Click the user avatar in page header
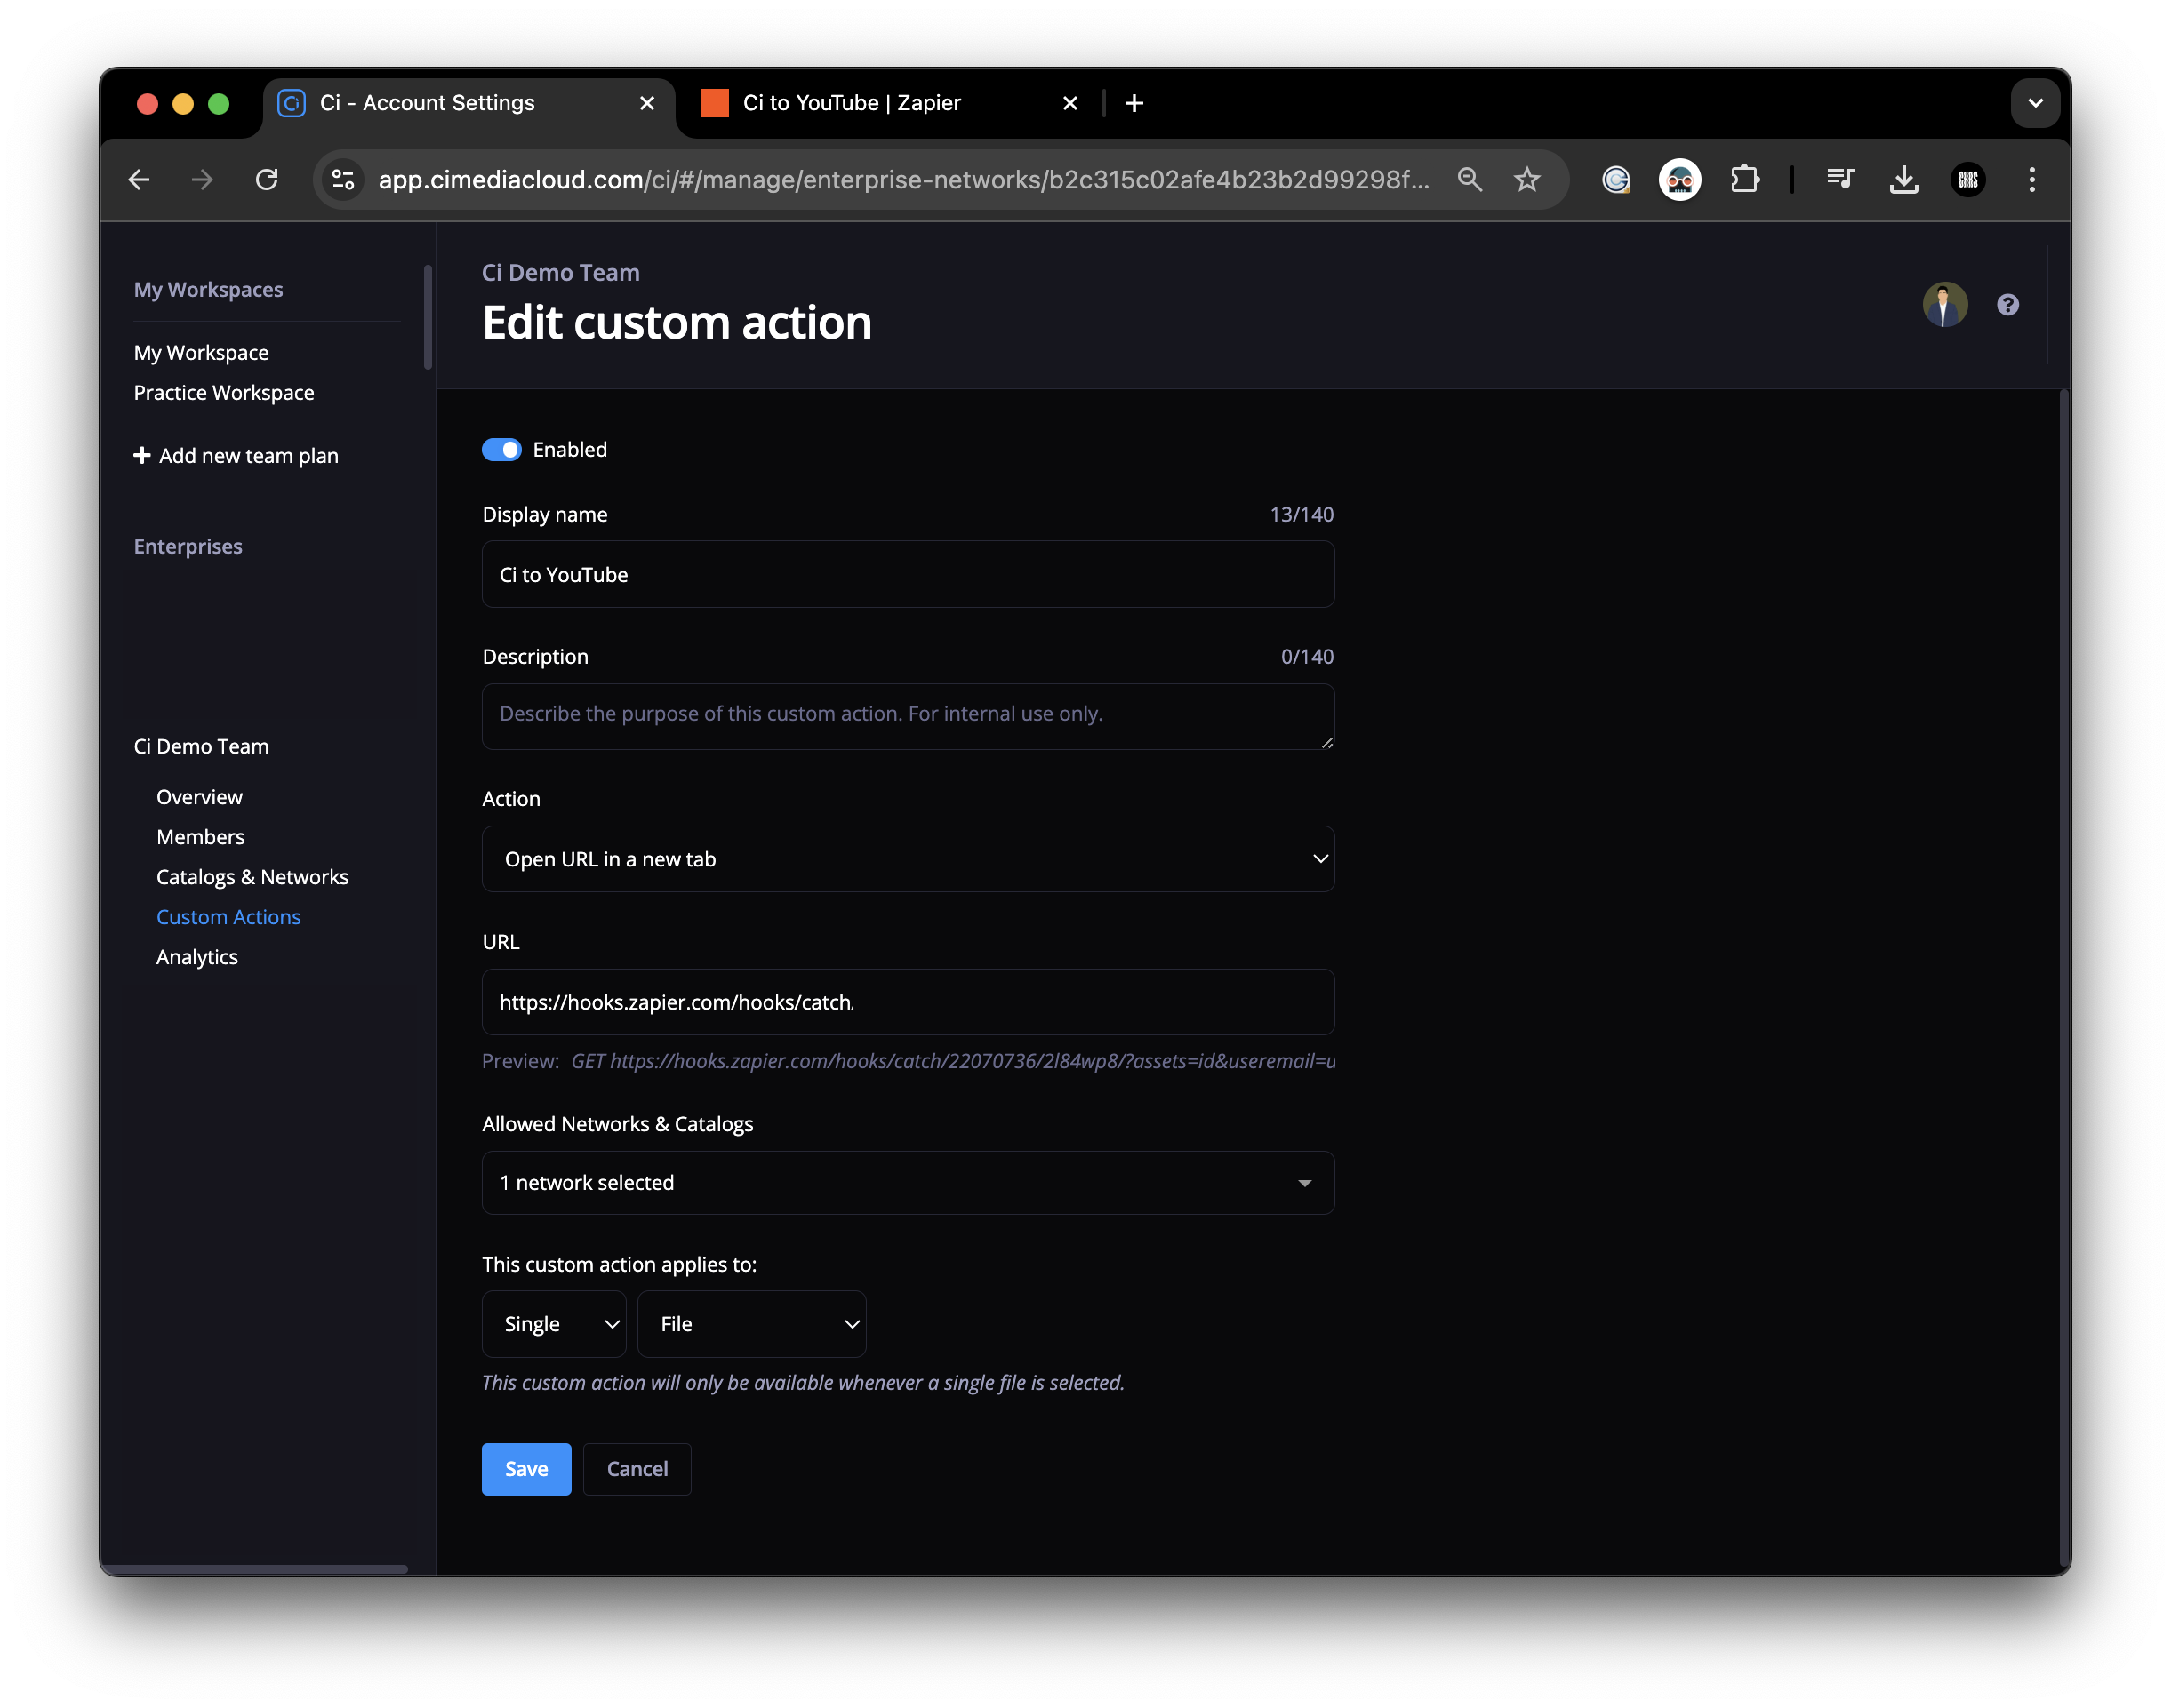 pyautogui.click(x=1944, y=305)
